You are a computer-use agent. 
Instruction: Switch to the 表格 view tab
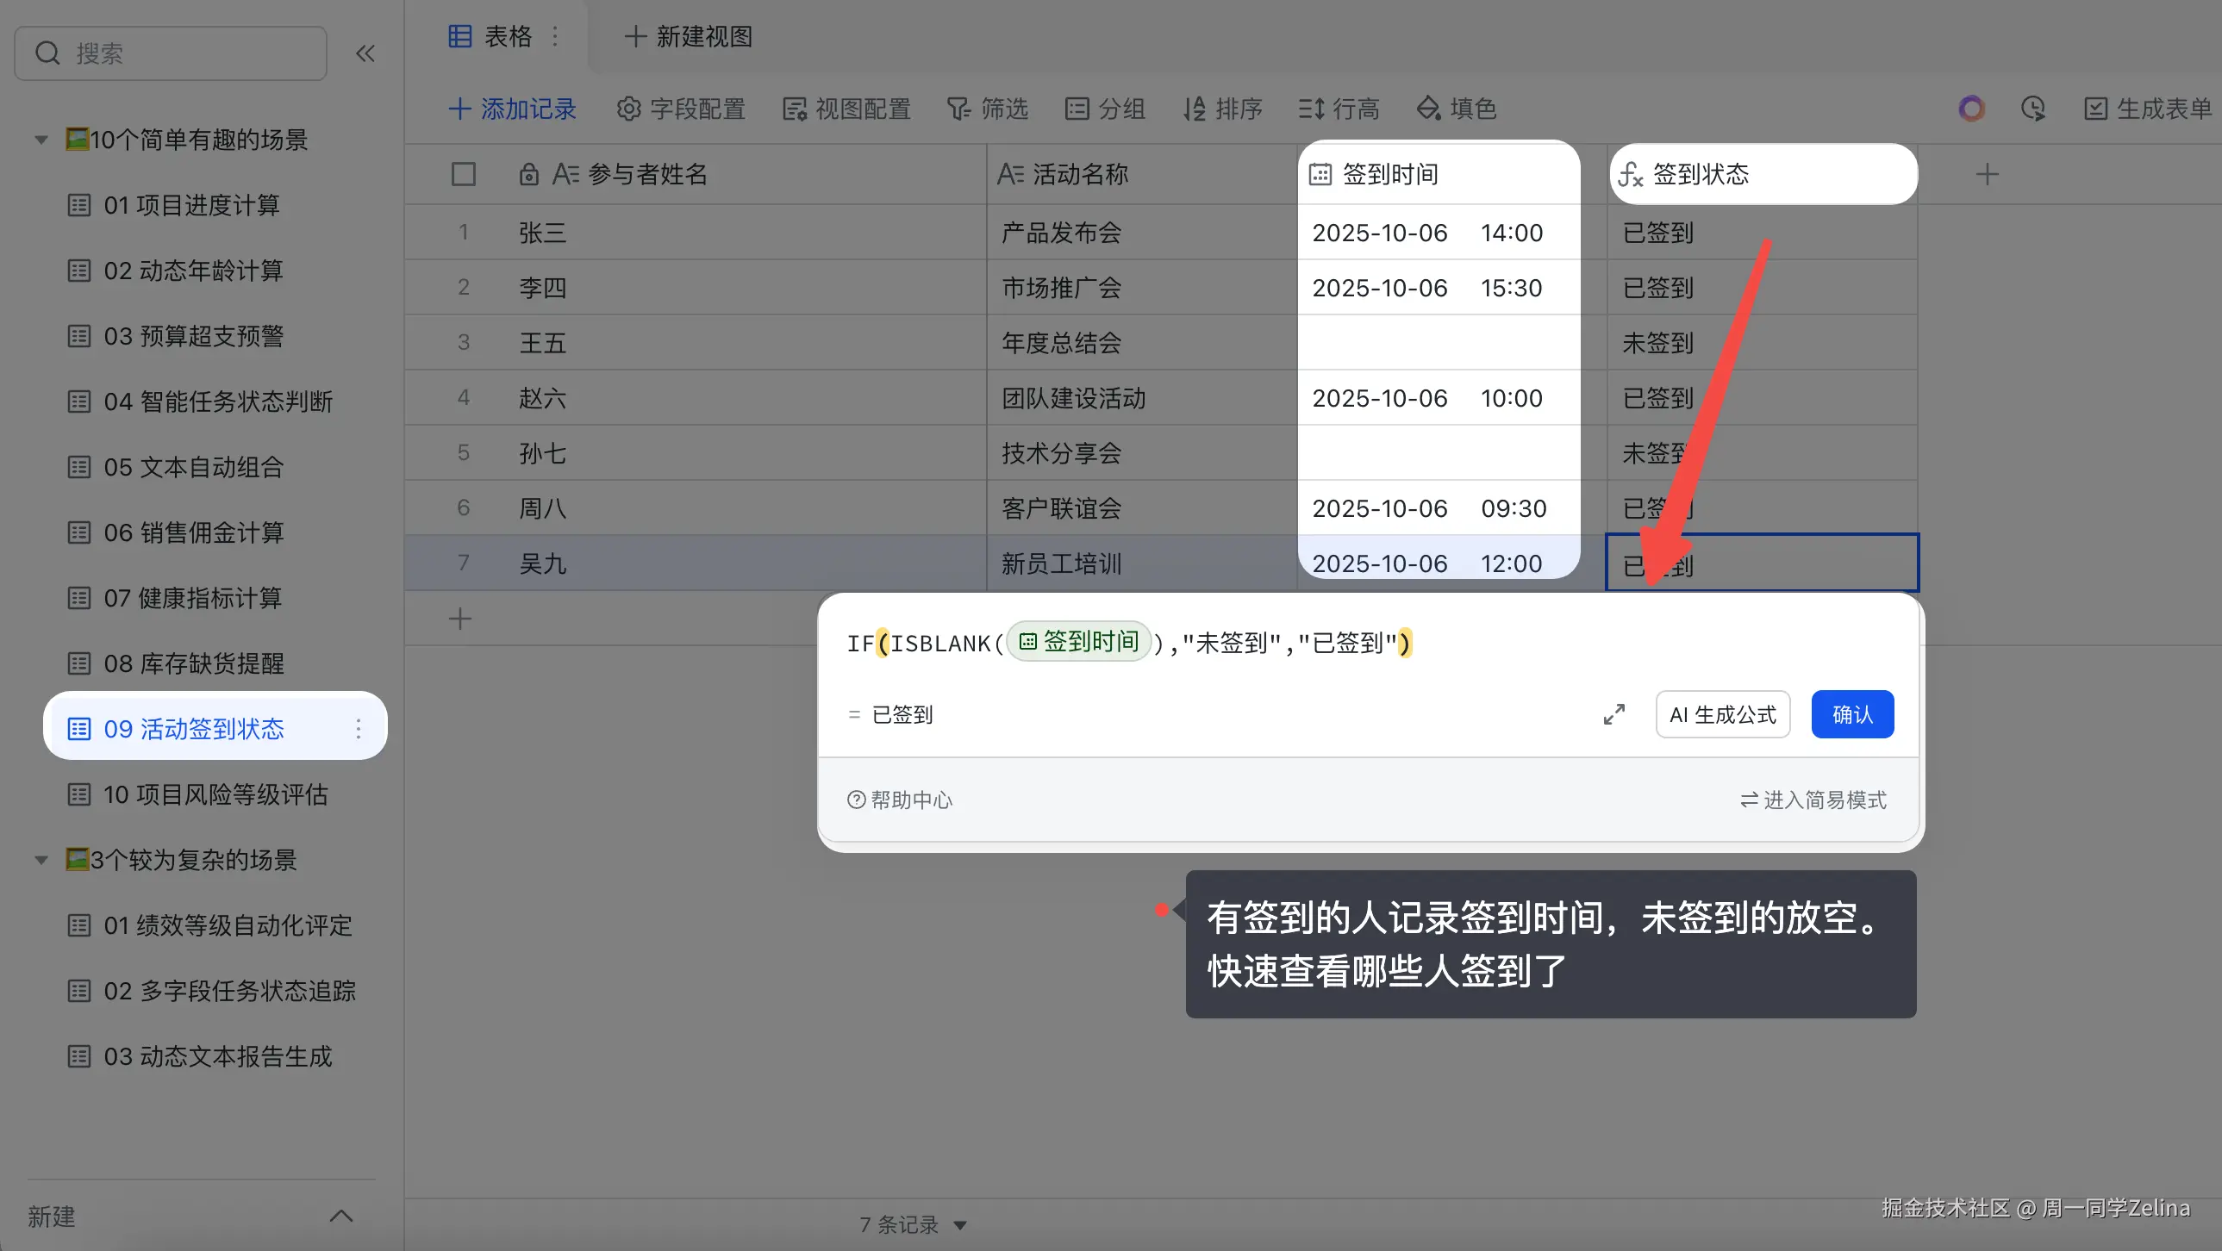490,36
